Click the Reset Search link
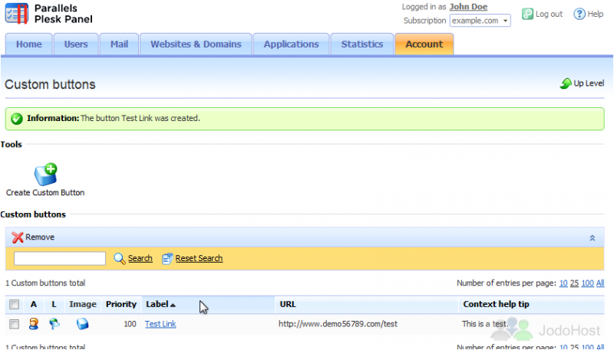The image size is (614, 350). pos(199,258)
